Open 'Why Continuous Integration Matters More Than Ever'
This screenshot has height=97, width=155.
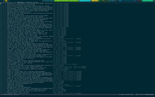pos(23,29)
